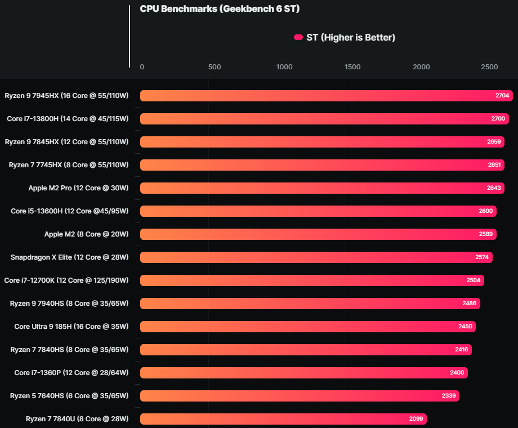Click the Ryzen 7 7745HX label
The width and height of the screenshot is (518, 428).
point(69,165)
